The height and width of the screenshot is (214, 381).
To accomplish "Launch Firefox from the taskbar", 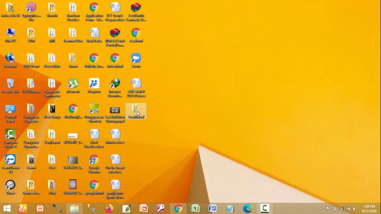I will pyautogui.click(x=109, y=209).
